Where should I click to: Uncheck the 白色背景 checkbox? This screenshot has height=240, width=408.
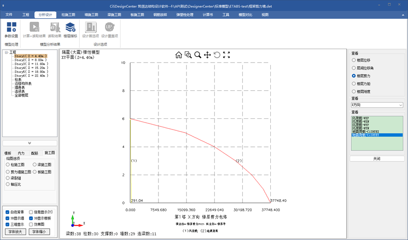(8, 212)
